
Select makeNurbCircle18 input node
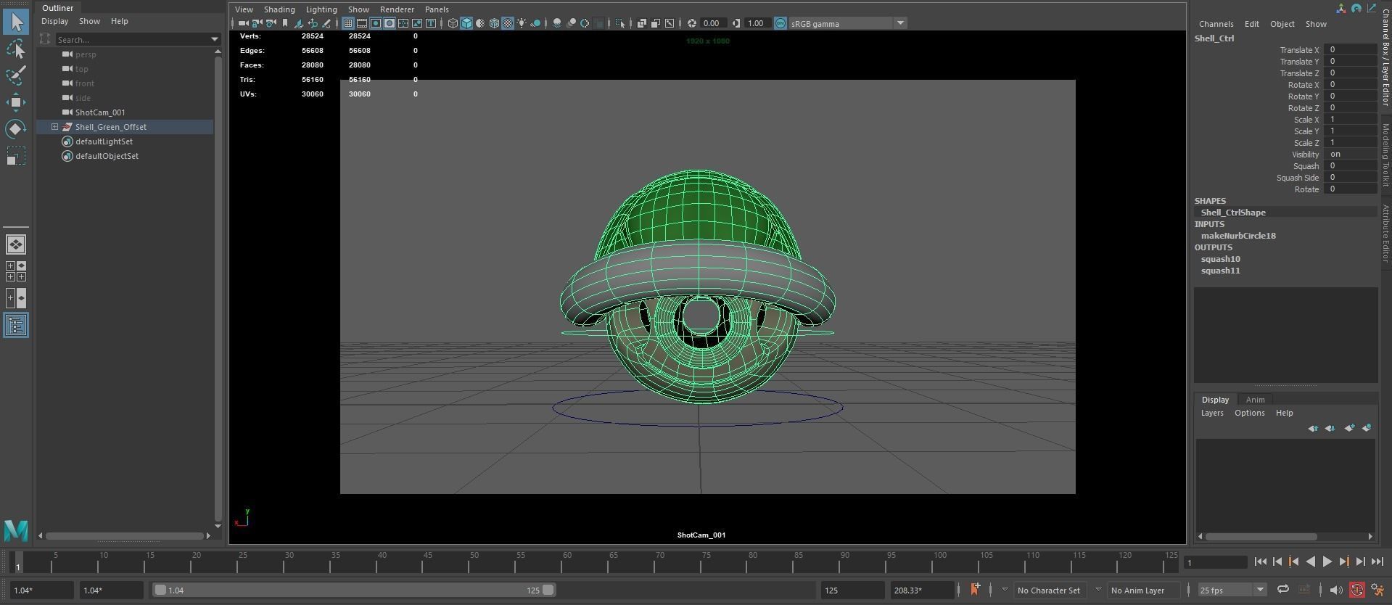click(x=1238, y=236)
